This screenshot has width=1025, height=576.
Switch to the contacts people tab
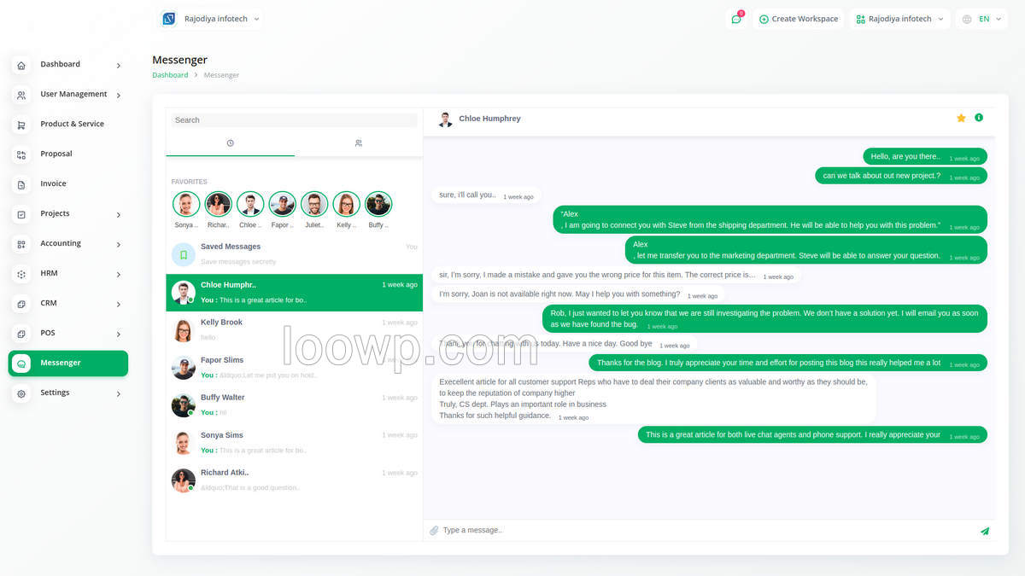(x=359, y=143)
